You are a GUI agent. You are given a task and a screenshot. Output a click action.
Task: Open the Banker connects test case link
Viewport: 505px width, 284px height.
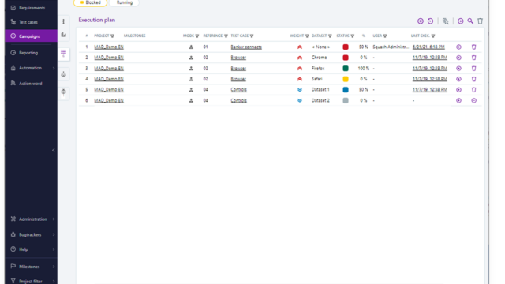click(246, 47)
